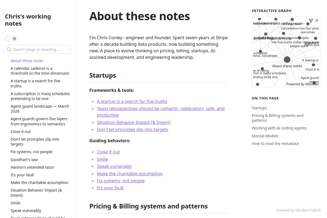Open local graph view icon
This screenshot has width=327, height=218.
click(x=311, y=21)
